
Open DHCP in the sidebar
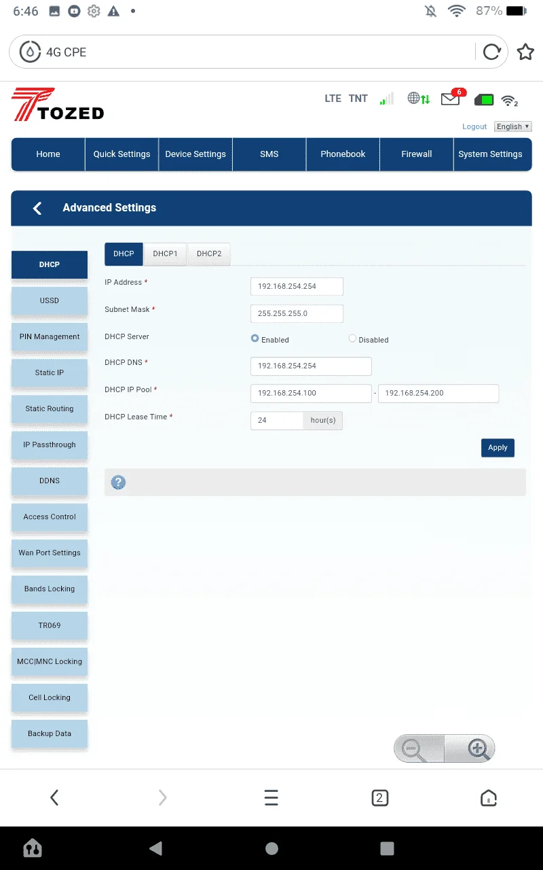pyautogui.click(x=50, y=264)
